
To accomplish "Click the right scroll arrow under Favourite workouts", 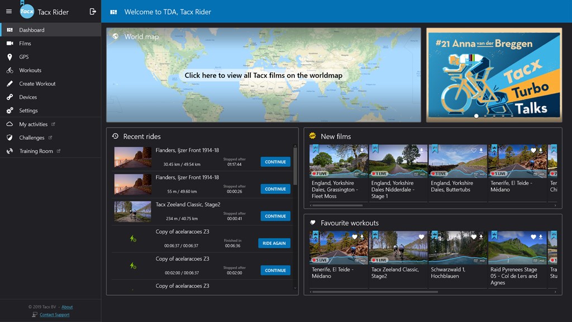I will point(555,292).
